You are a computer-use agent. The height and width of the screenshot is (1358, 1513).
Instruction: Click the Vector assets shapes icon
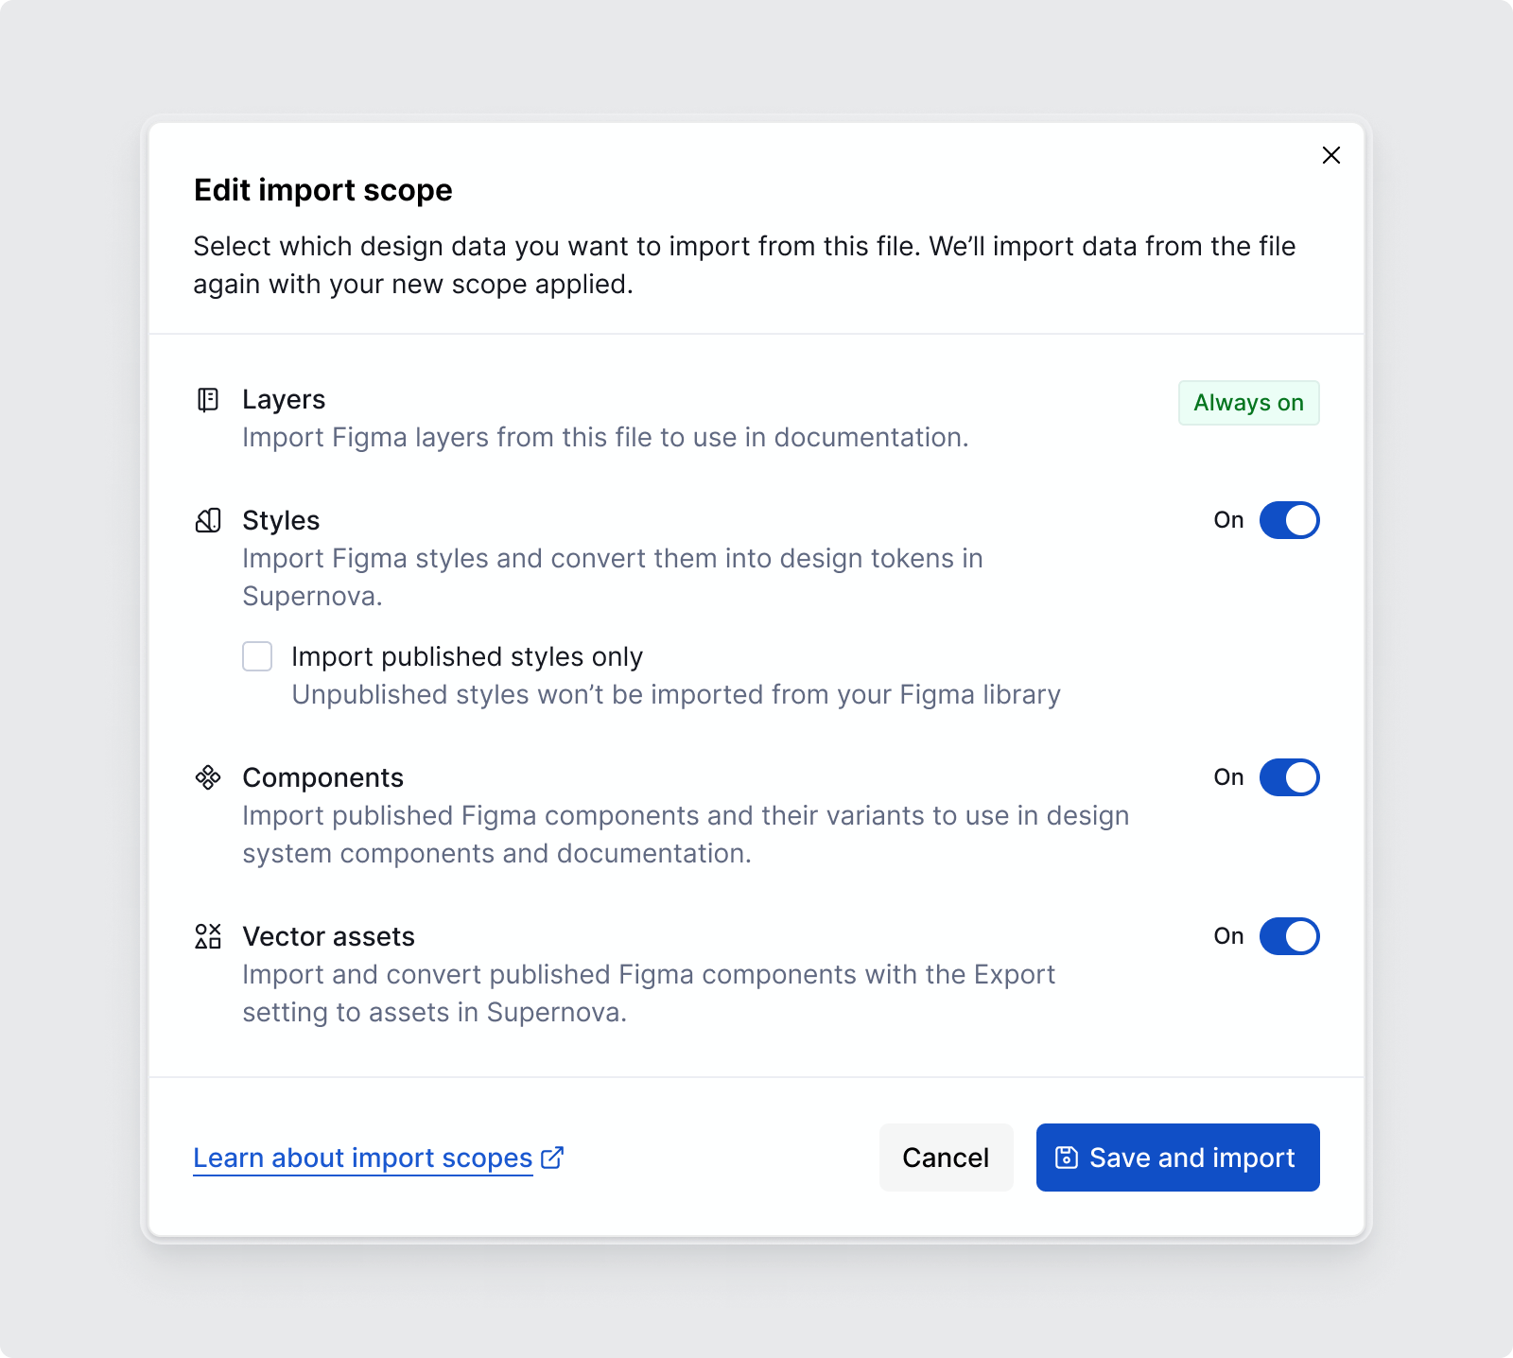(x=208, y=936)
